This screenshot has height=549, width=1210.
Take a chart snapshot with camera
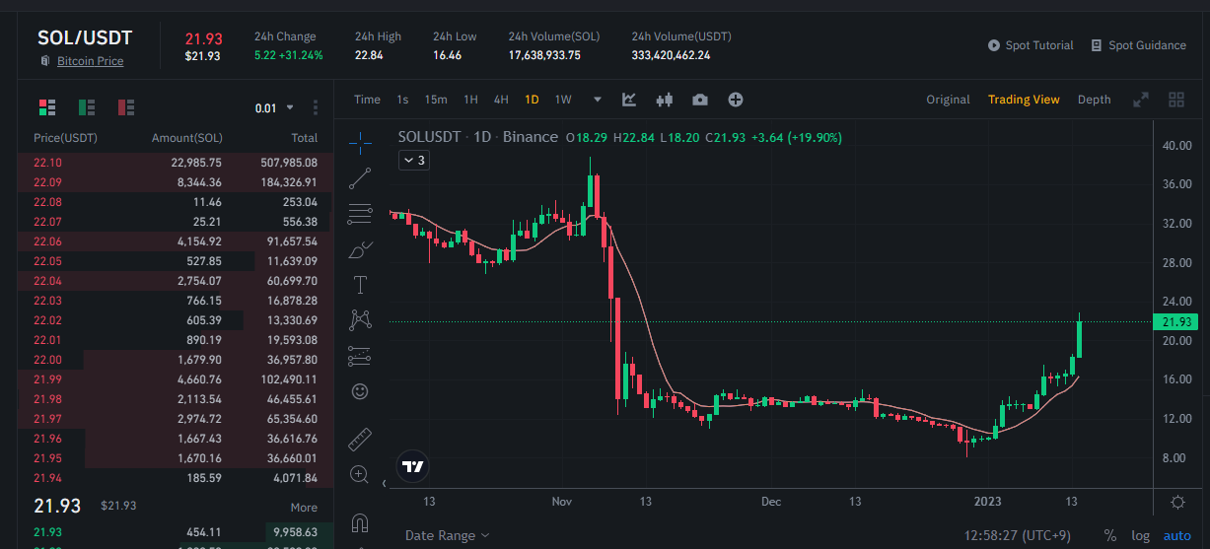coord(700,100)
